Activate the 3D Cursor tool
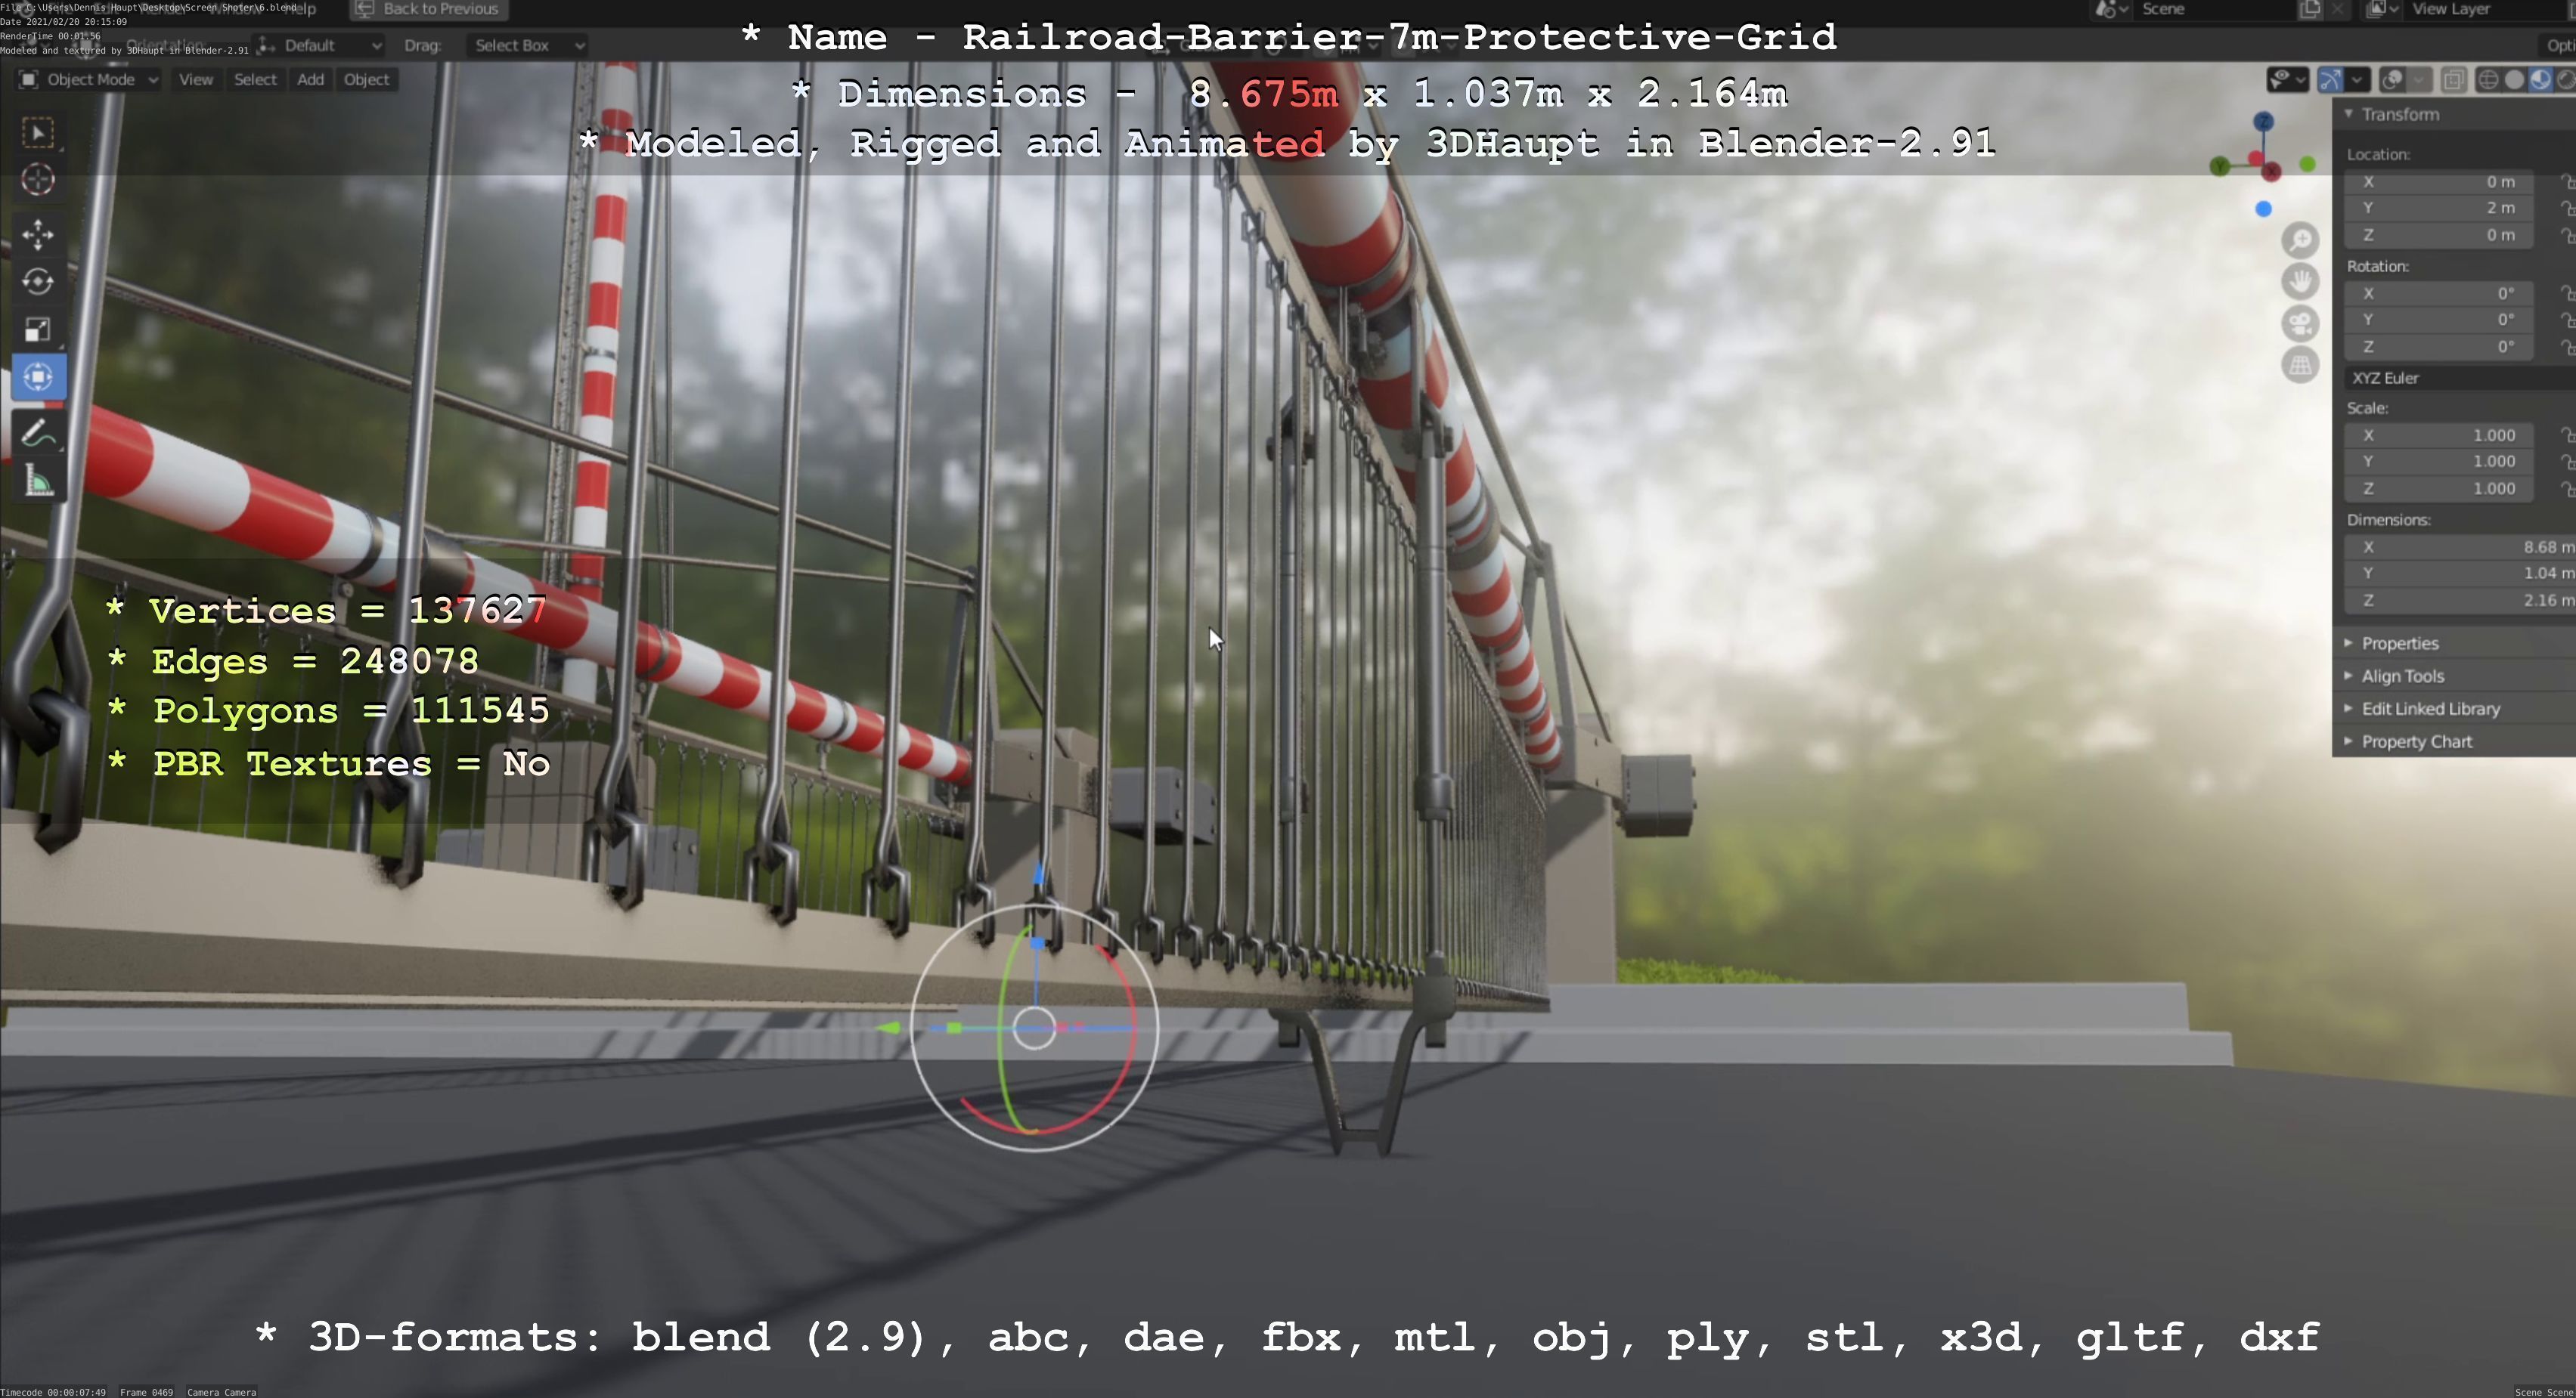The image size is (2576, 1398). (38, 180)
